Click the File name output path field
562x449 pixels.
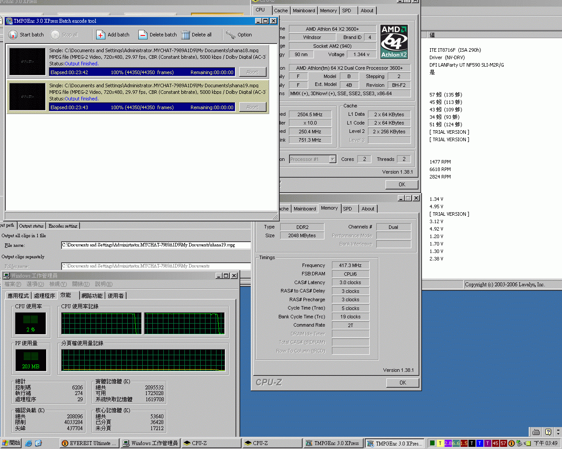click(x=156, y=245)
